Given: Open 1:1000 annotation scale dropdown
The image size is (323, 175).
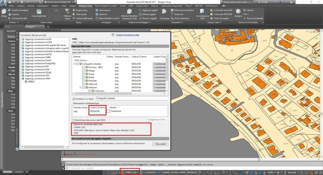Looking at the screenshot, I should pos(271,172).
